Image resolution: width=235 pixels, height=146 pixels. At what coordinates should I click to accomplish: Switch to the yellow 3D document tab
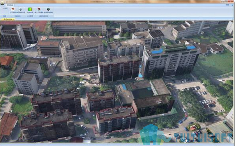[x=7, y=19]
